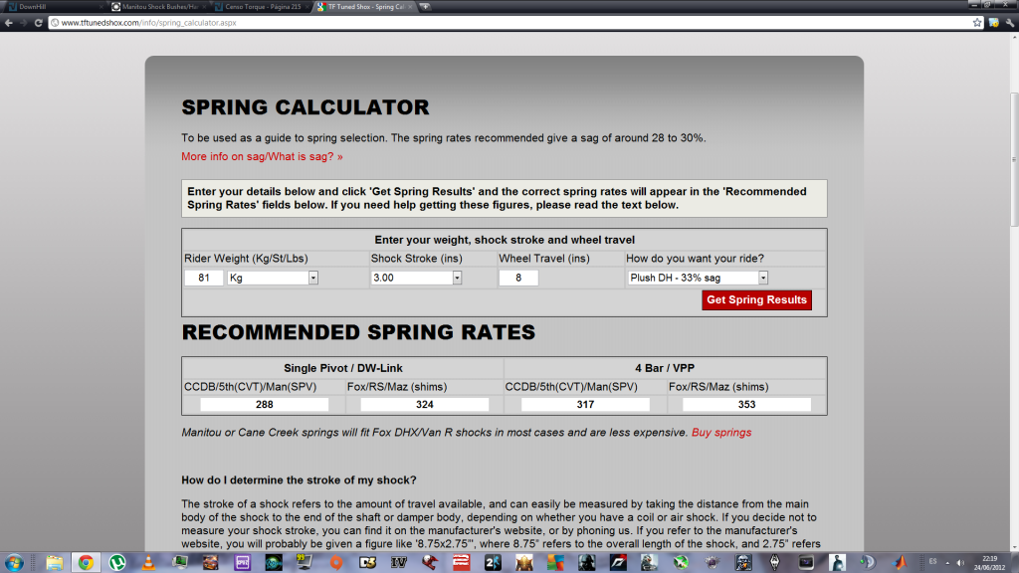The height and width of the screenshot is (573, 1019).
Task: Open MATLAB from the taskbar
Action: pyautogui.click(x=900, y=563)
